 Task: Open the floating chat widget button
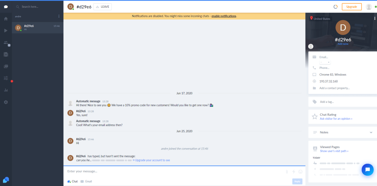click(367, 170)
